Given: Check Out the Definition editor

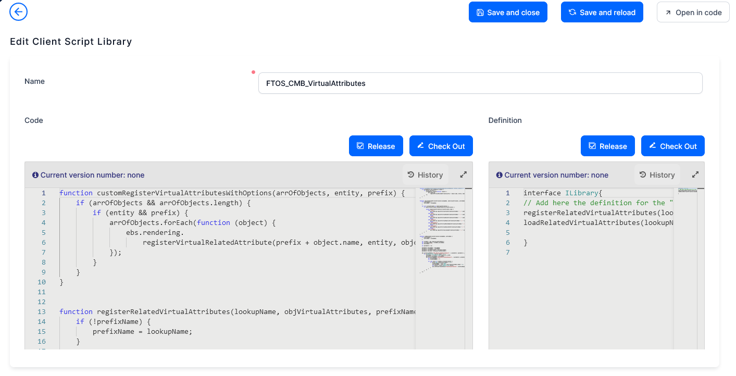Looking at the screenshot, I should 672,146.
